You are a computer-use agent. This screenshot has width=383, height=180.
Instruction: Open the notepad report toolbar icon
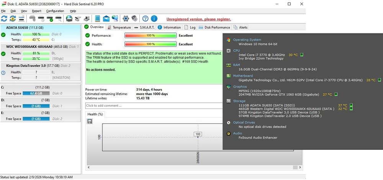[x=97, y=18]
